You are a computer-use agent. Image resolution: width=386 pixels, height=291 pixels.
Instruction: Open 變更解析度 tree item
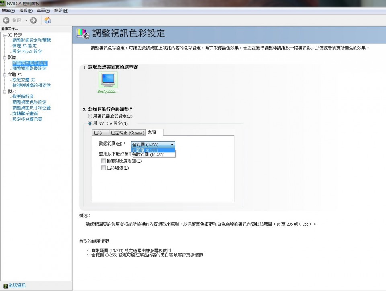click(x=23, y=97)
